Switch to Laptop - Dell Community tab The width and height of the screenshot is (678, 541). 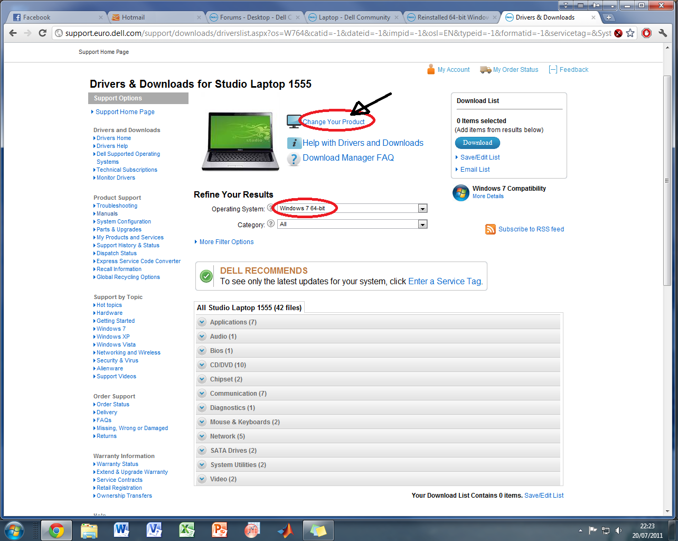click(353, 17)
